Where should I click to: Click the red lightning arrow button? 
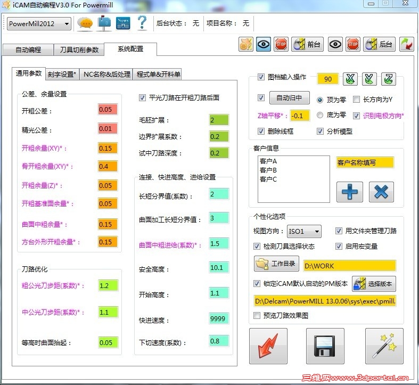point(268,346)
